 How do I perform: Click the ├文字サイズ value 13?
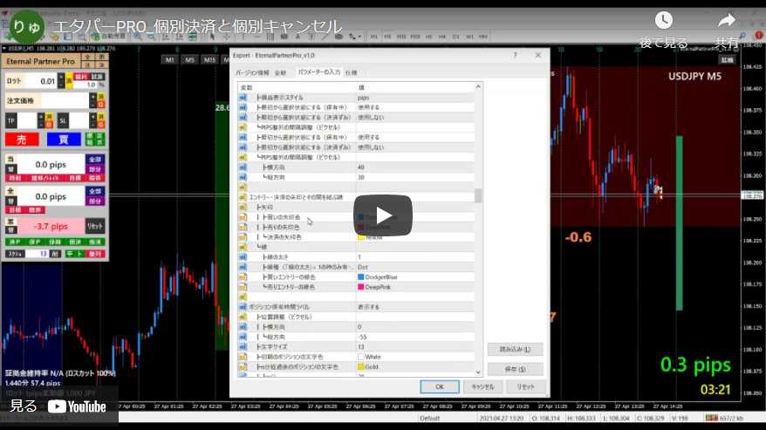361,346
